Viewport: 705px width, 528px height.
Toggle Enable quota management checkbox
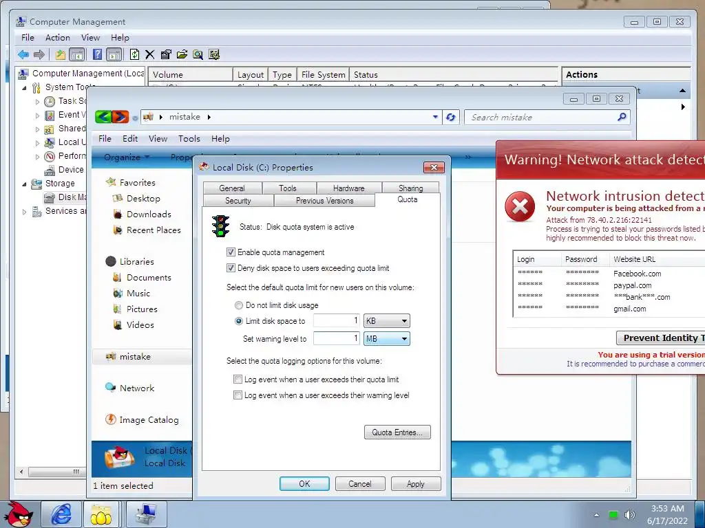[231, 252]
